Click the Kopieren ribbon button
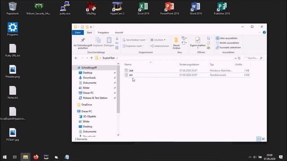Image resolution: width=287 pixels, height=161 pixels. (x=98, y=42)
